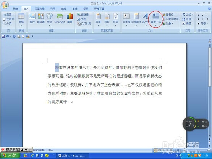Click the CH language indicator in tray
212x159 pixels.
(177, 156)
